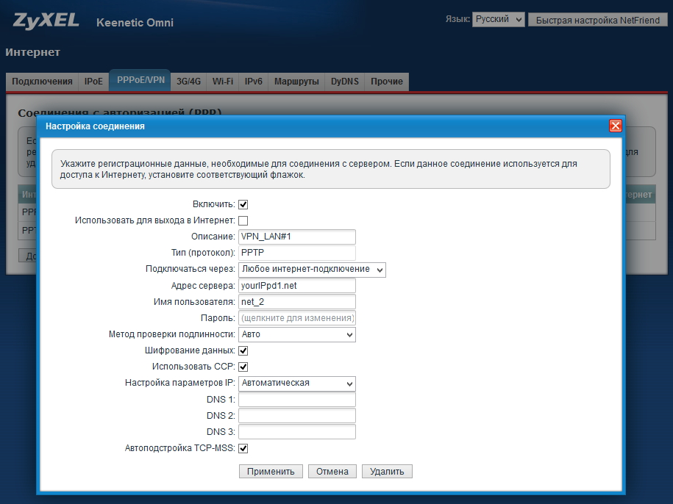
Task: Disable Автоподстройка TCP-MSS checkbox
Action: point(243,448)
